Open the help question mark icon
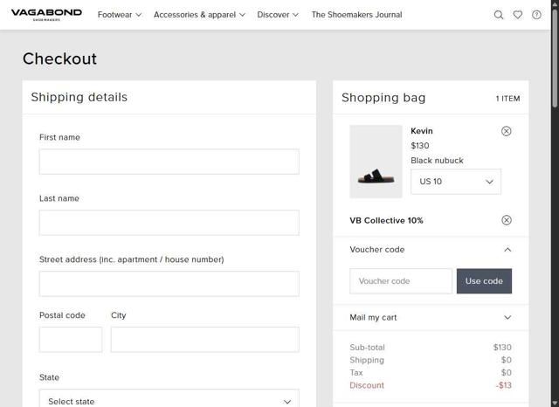 (x=536, y=15)
